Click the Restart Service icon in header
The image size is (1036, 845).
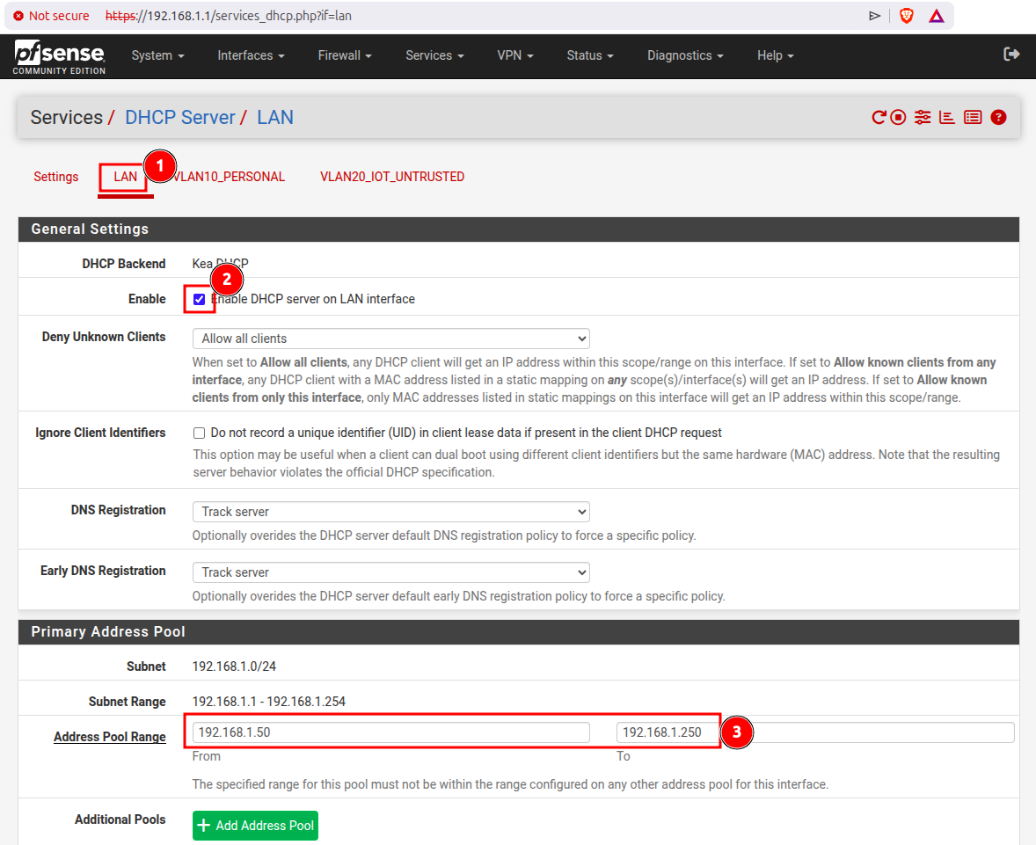point(878,118)
